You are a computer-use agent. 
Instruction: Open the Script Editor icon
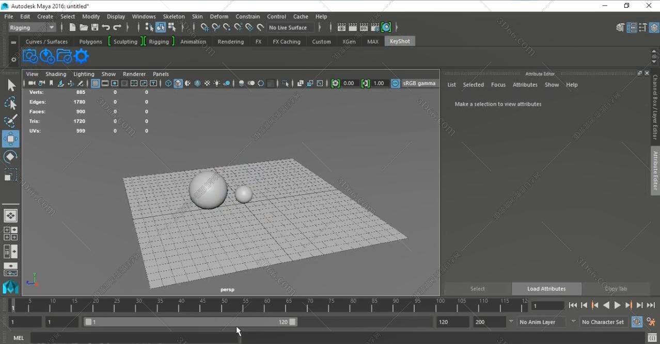tap(652, 338)
